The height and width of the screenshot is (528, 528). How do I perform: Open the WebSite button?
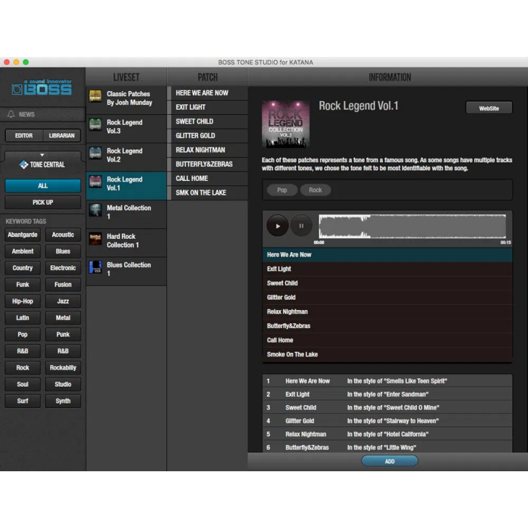coord(489,108)
